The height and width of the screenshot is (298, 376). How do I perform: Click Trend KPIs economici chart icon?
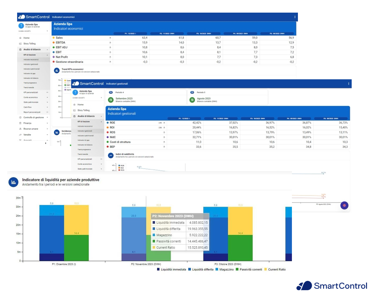(x=57, y=71)
